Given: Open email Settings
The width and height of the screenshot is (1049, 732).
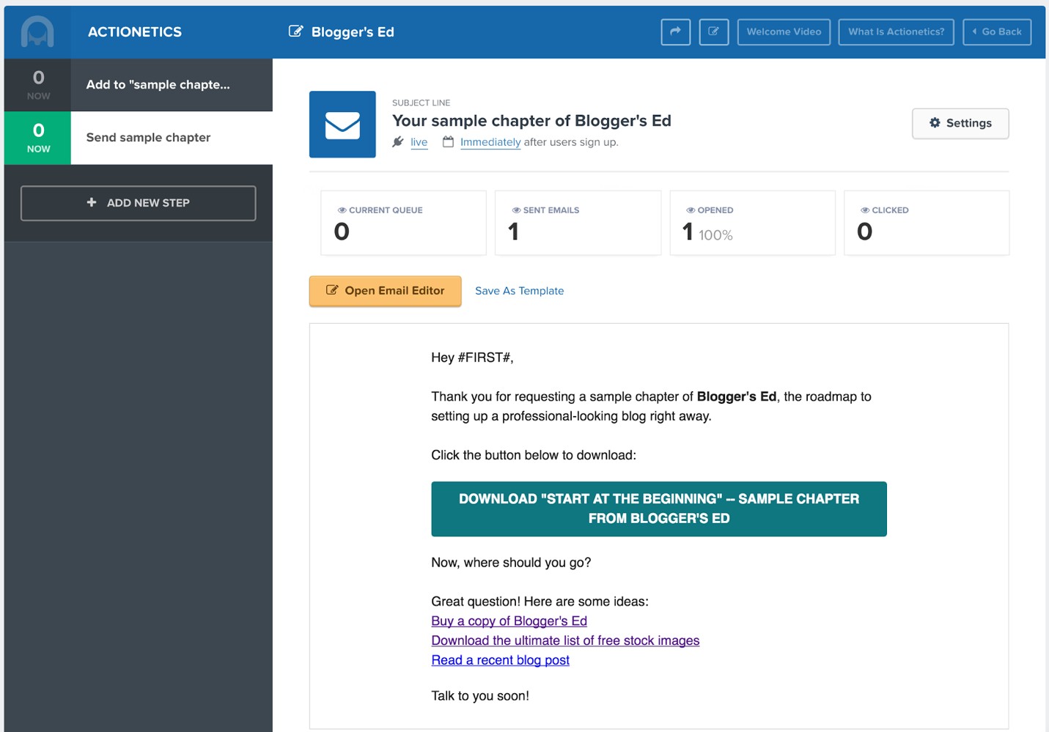Looking at the screenshot, I should (x=960, y=123).
